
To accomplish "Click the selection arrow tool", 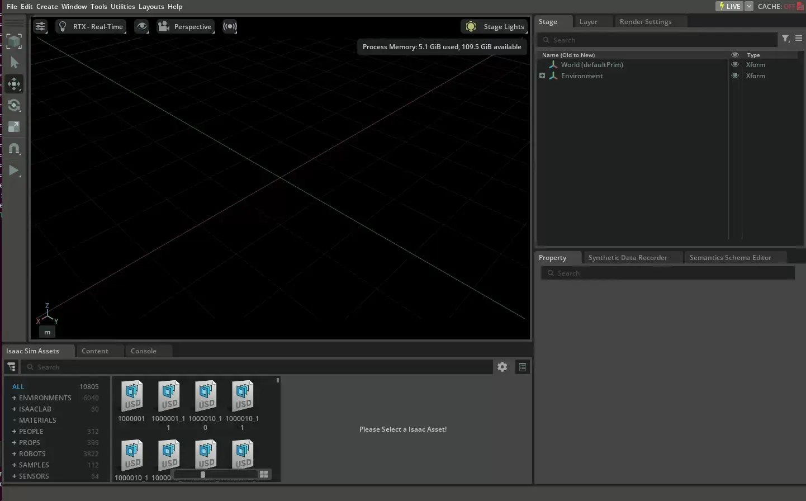I will pos(14,63).
